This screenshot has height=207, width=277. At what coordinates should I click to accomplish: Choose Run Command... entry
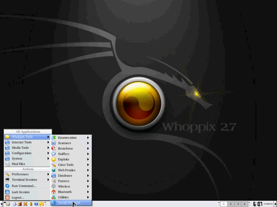point(27,186)
